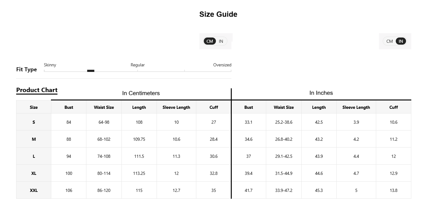Click the Size column header

tap(34, 107)
